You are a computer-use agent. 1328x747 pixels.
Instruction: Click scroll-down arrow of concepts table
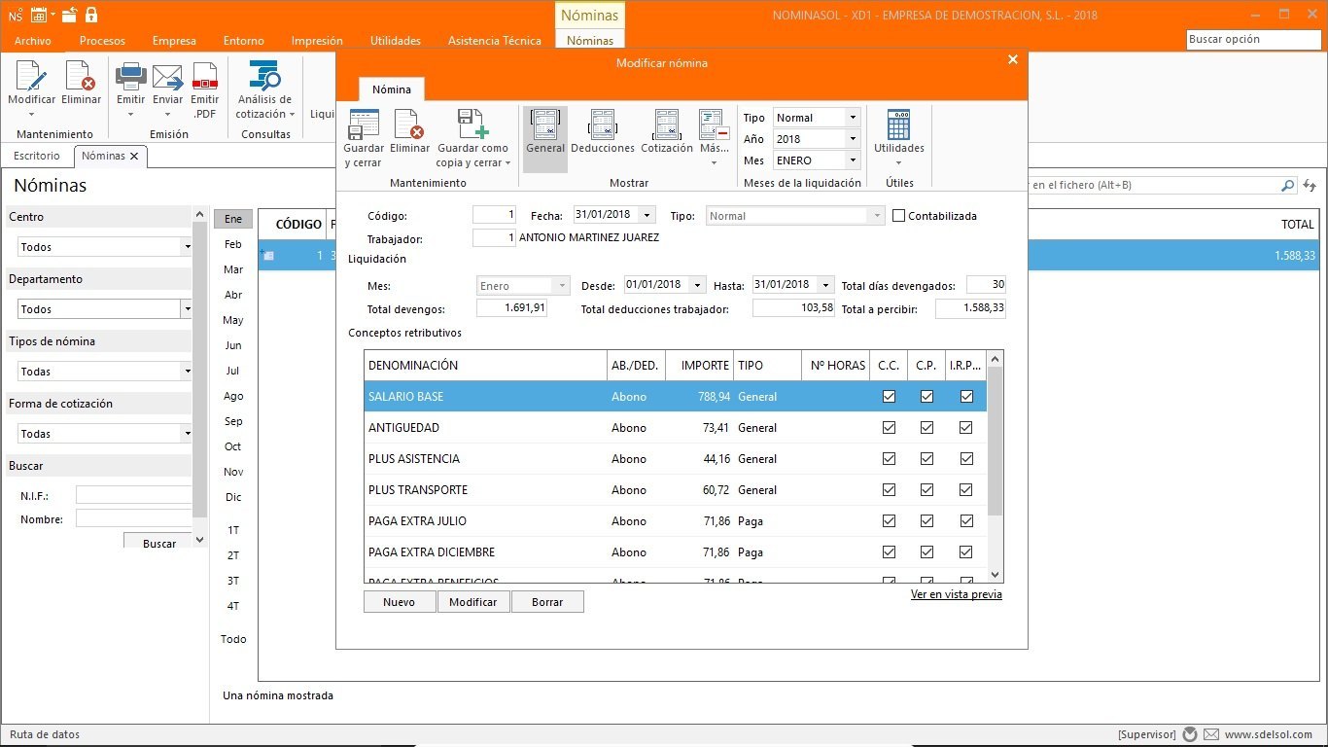[x=995, y=575]
